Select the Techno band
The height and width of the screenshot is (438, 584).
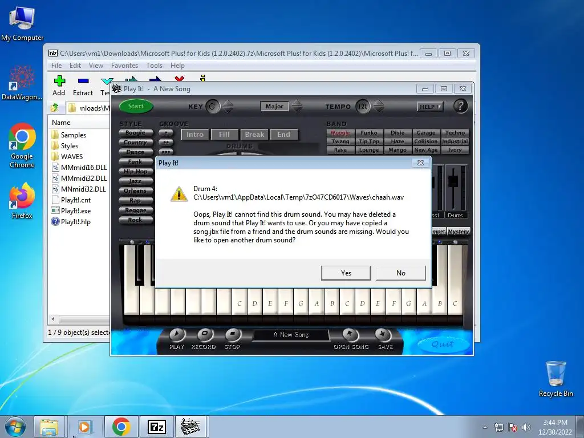tap(455, 132)
